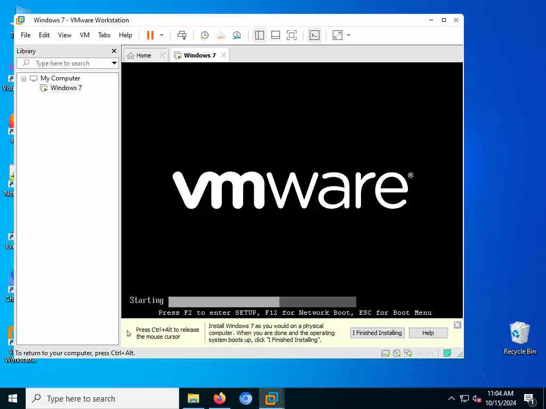The width and height of the screenshot is (546, 409).
Task: Click the I Finished Installing button
Action: pos(377,333)
